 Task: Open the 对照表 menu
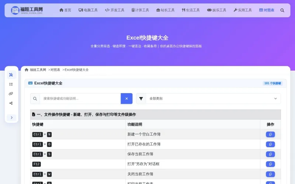[267, 10]
